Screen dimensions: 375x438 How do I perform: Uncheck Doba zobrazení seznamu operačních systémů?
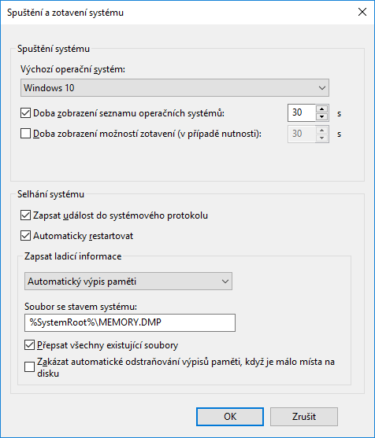click(25, 113)
